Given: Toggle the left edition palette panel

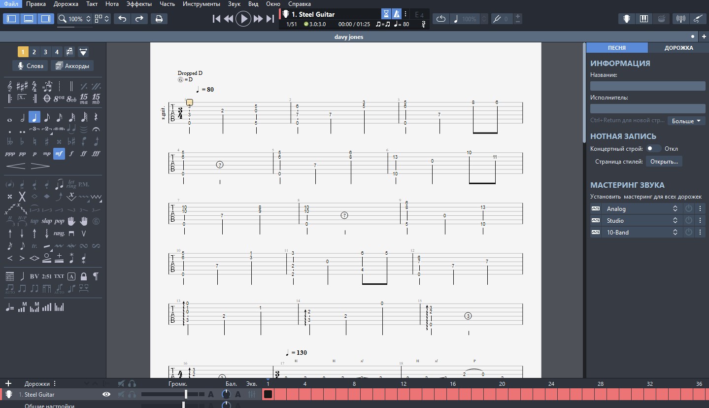Looking at the screenshot, I should pos(11,19).
